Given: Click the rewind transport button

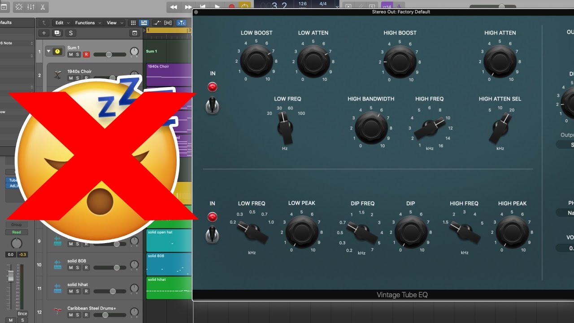Looking at the screenshot, I should [174, 7].
